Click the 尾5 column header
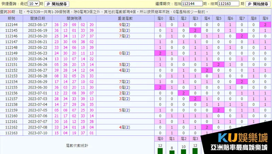 [x=218, y=18]
